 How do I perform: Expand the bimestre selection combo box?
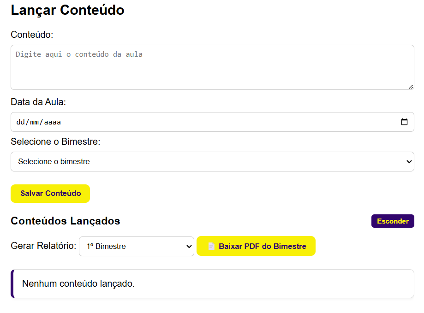(x=212, y=161)
